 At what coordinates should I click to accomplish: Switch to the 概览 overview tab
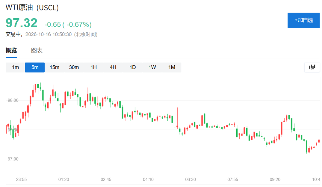point(11,50)
